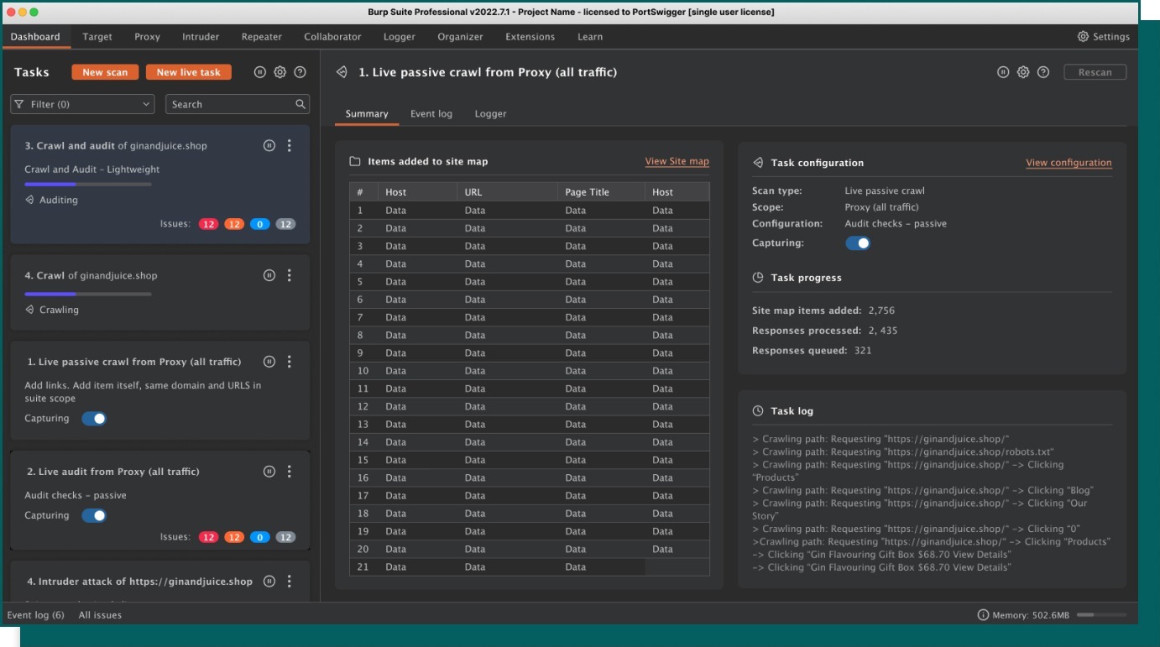1160x647 pixels.
Task: Pause the Intruder attack task
Action: 269,582
